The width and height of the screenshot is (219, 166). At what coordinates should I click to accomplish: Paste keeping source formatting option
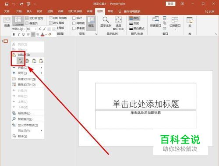pyautogui.click(x=27, y=61)
